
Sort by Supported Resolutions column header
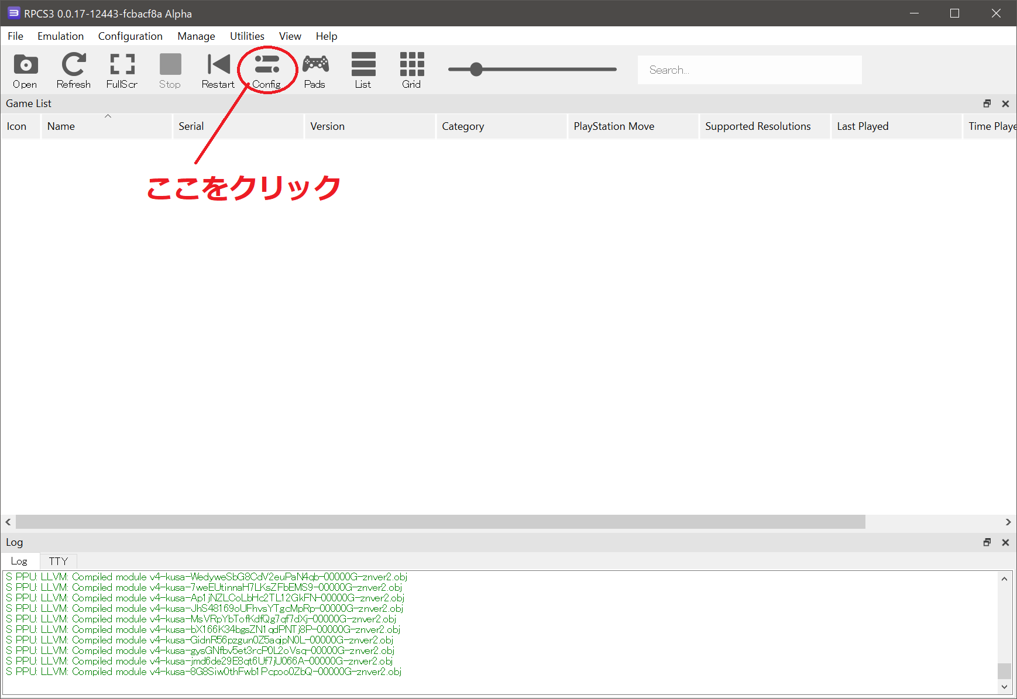[765, 126]
